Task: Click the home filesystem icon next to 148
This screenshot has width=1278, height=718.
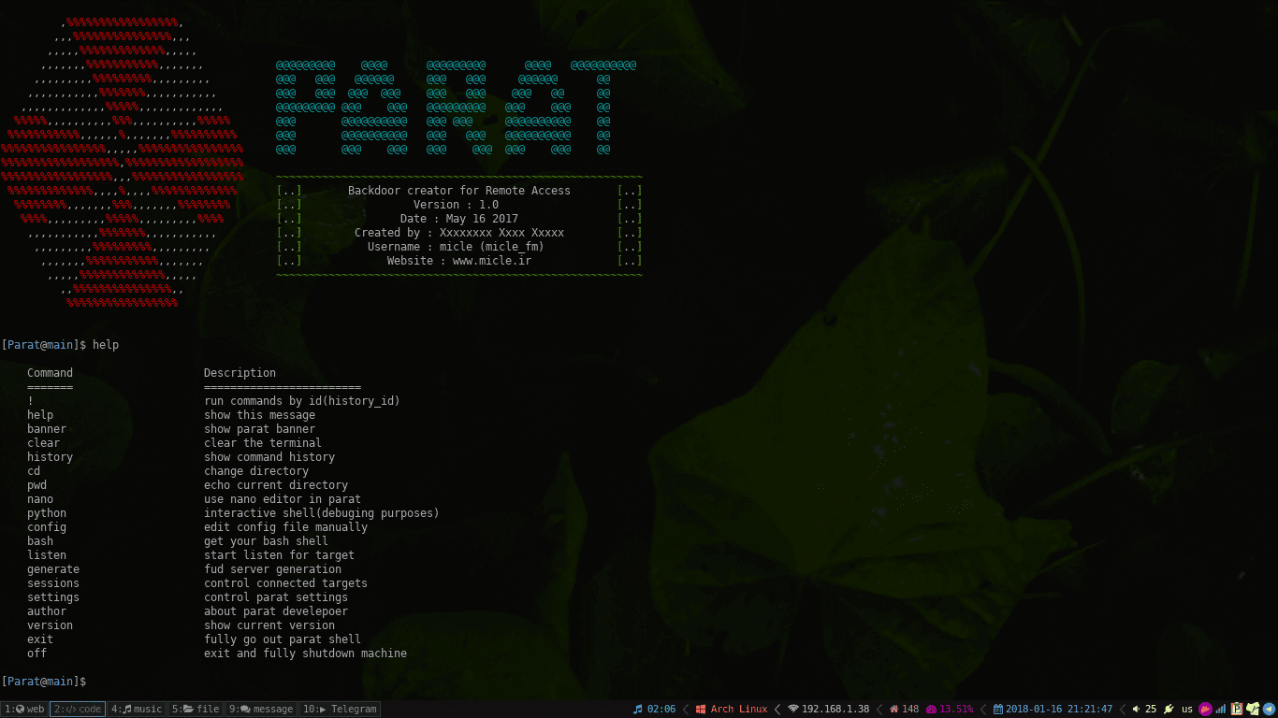Action: point(893,709)
